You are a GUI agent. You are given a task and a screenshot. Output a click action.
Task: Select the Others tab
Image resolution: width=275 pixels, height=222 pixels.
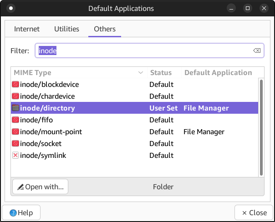105,29
